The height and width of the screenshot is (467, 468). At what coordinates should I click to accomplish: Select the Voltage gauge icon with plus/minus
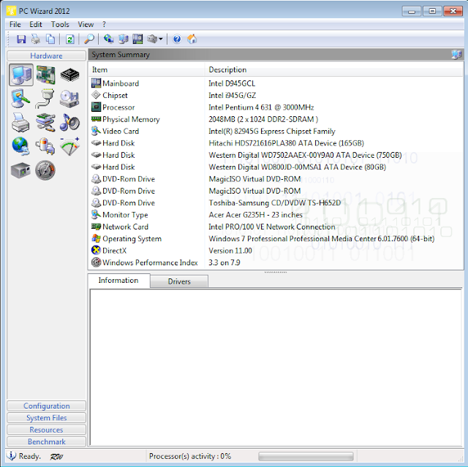click(x=69, y=146)
